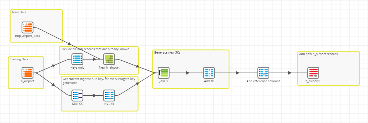The image size is (368, 123).
Task: Select the Add reference columns component
Action: 263,73
